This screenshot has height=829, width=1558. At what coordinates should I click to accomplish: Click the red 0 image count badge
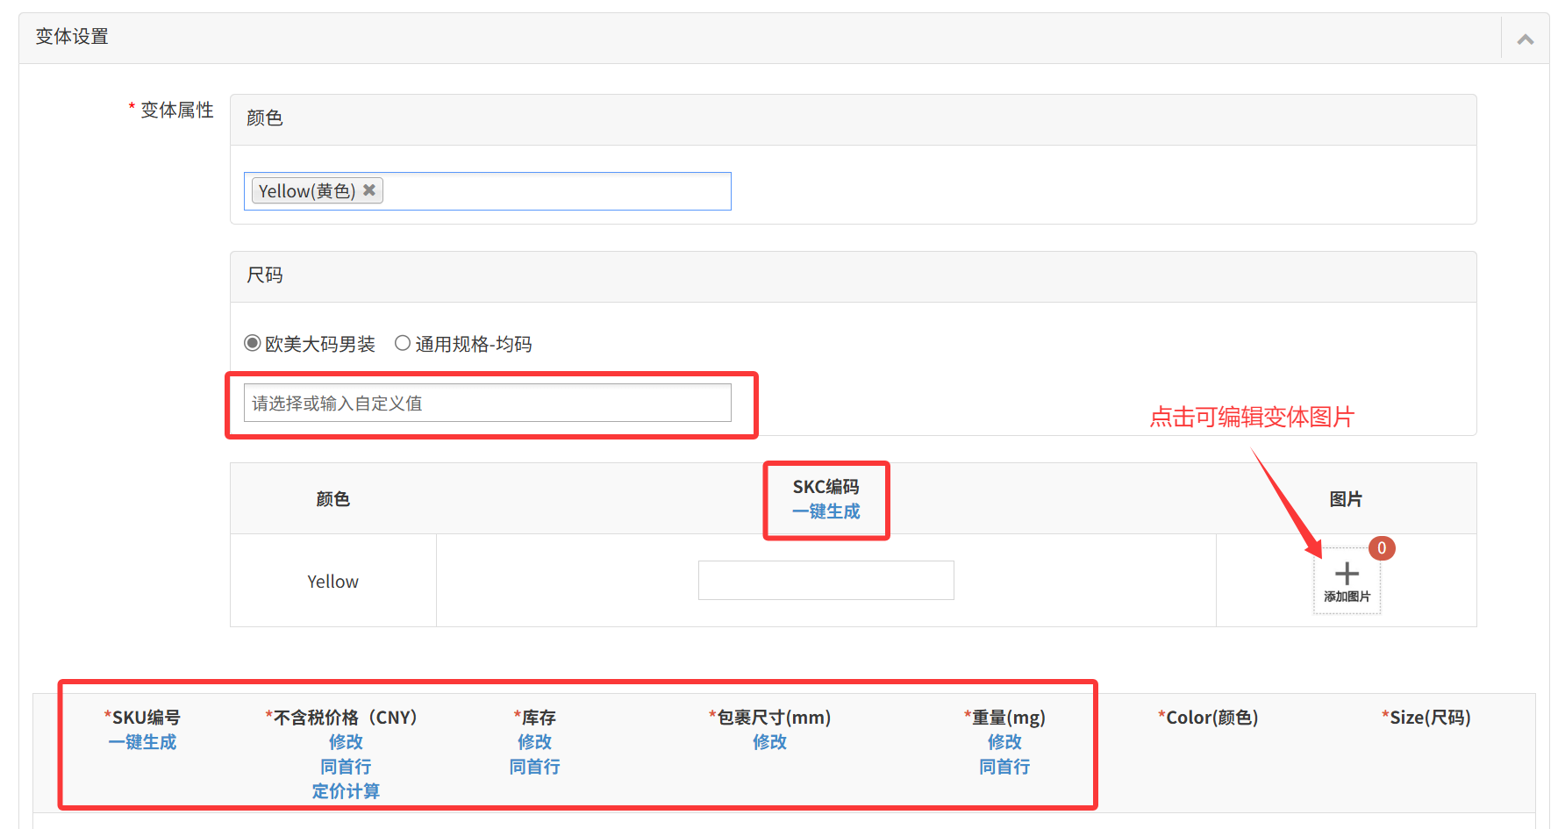pos(1382,548)
